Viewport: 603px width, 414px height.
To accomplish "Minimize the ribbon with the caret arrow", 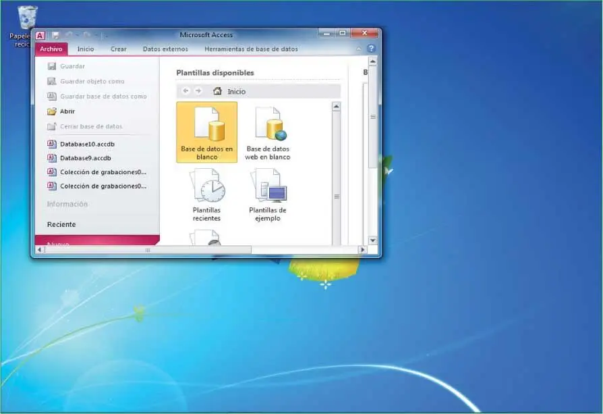I will pyautogui.click(x=358, y=49).
